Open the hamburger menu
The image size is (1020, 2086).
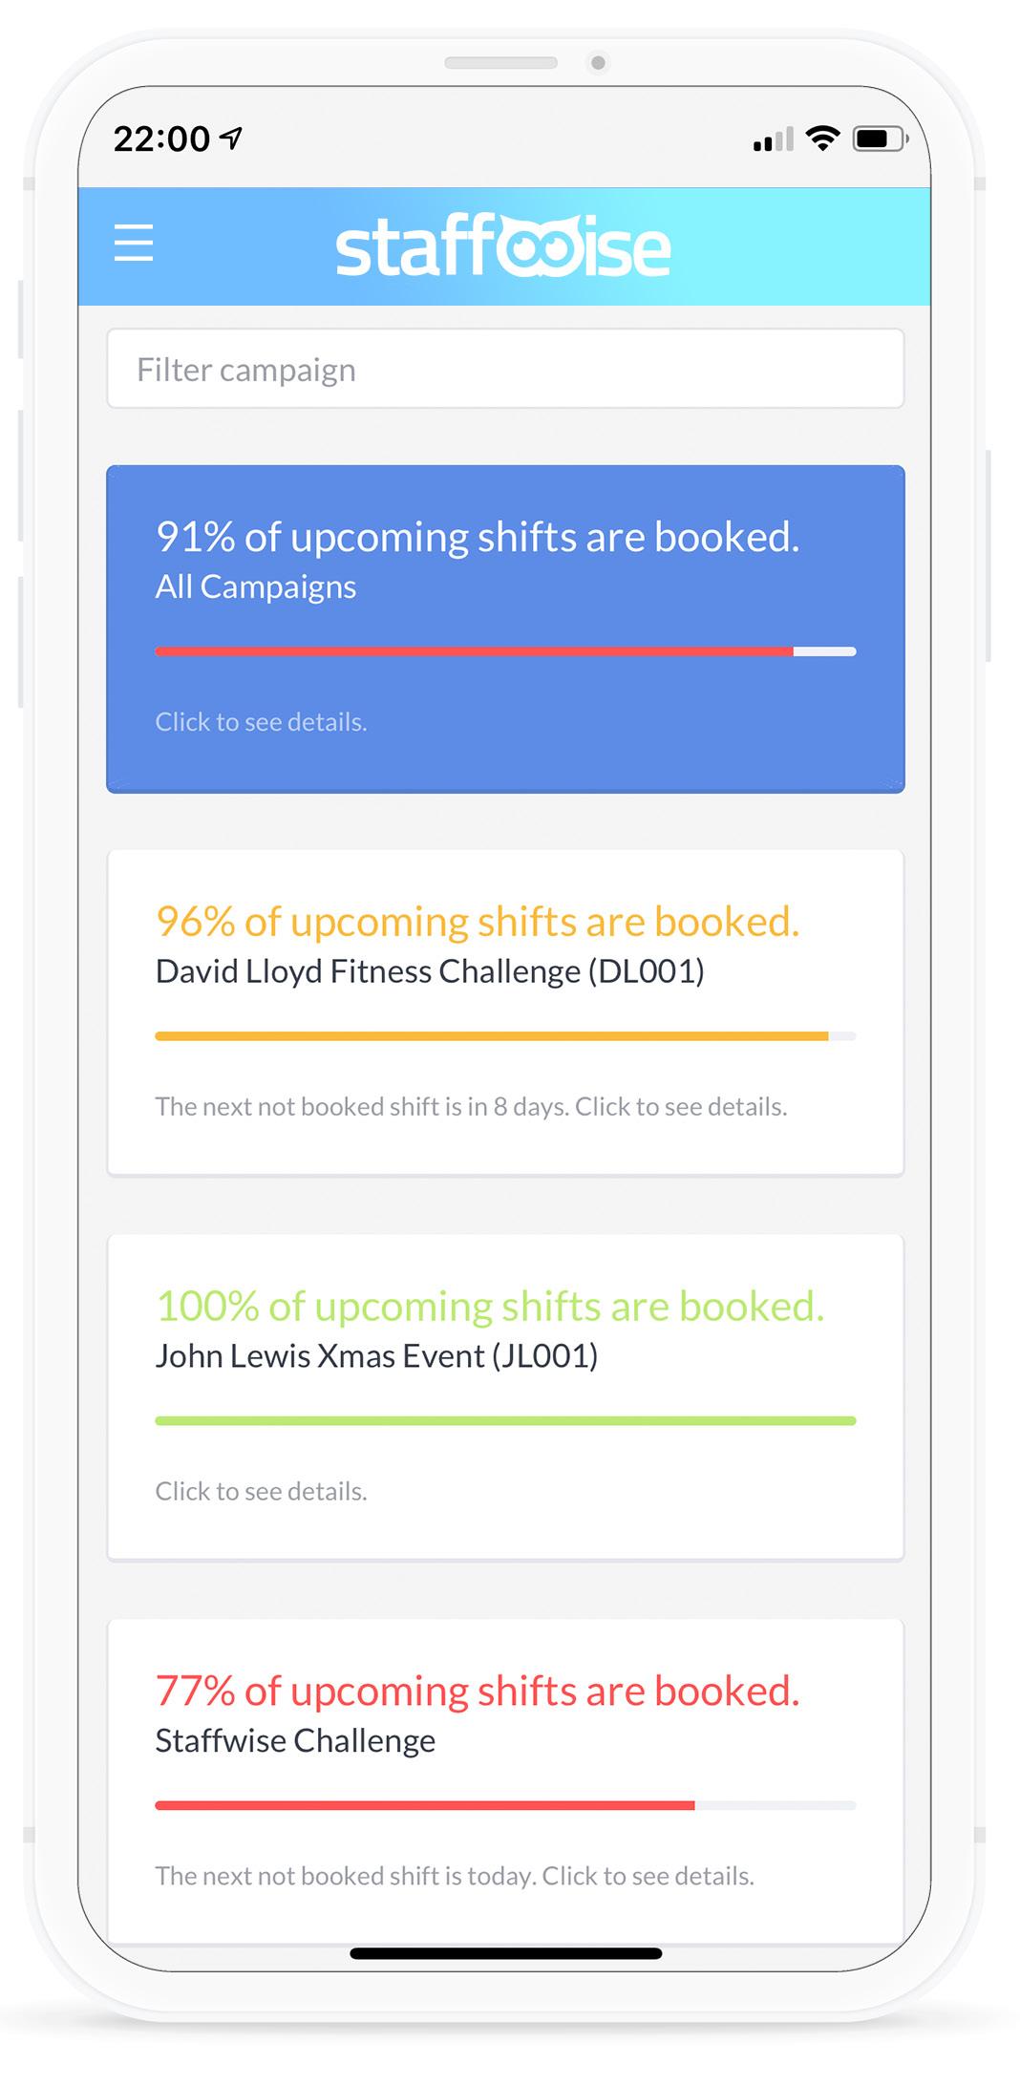coord(134,243)
